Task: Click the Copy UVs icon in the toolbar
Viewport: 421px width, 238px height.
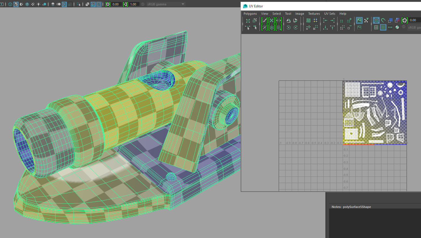Action: [342, 20]
